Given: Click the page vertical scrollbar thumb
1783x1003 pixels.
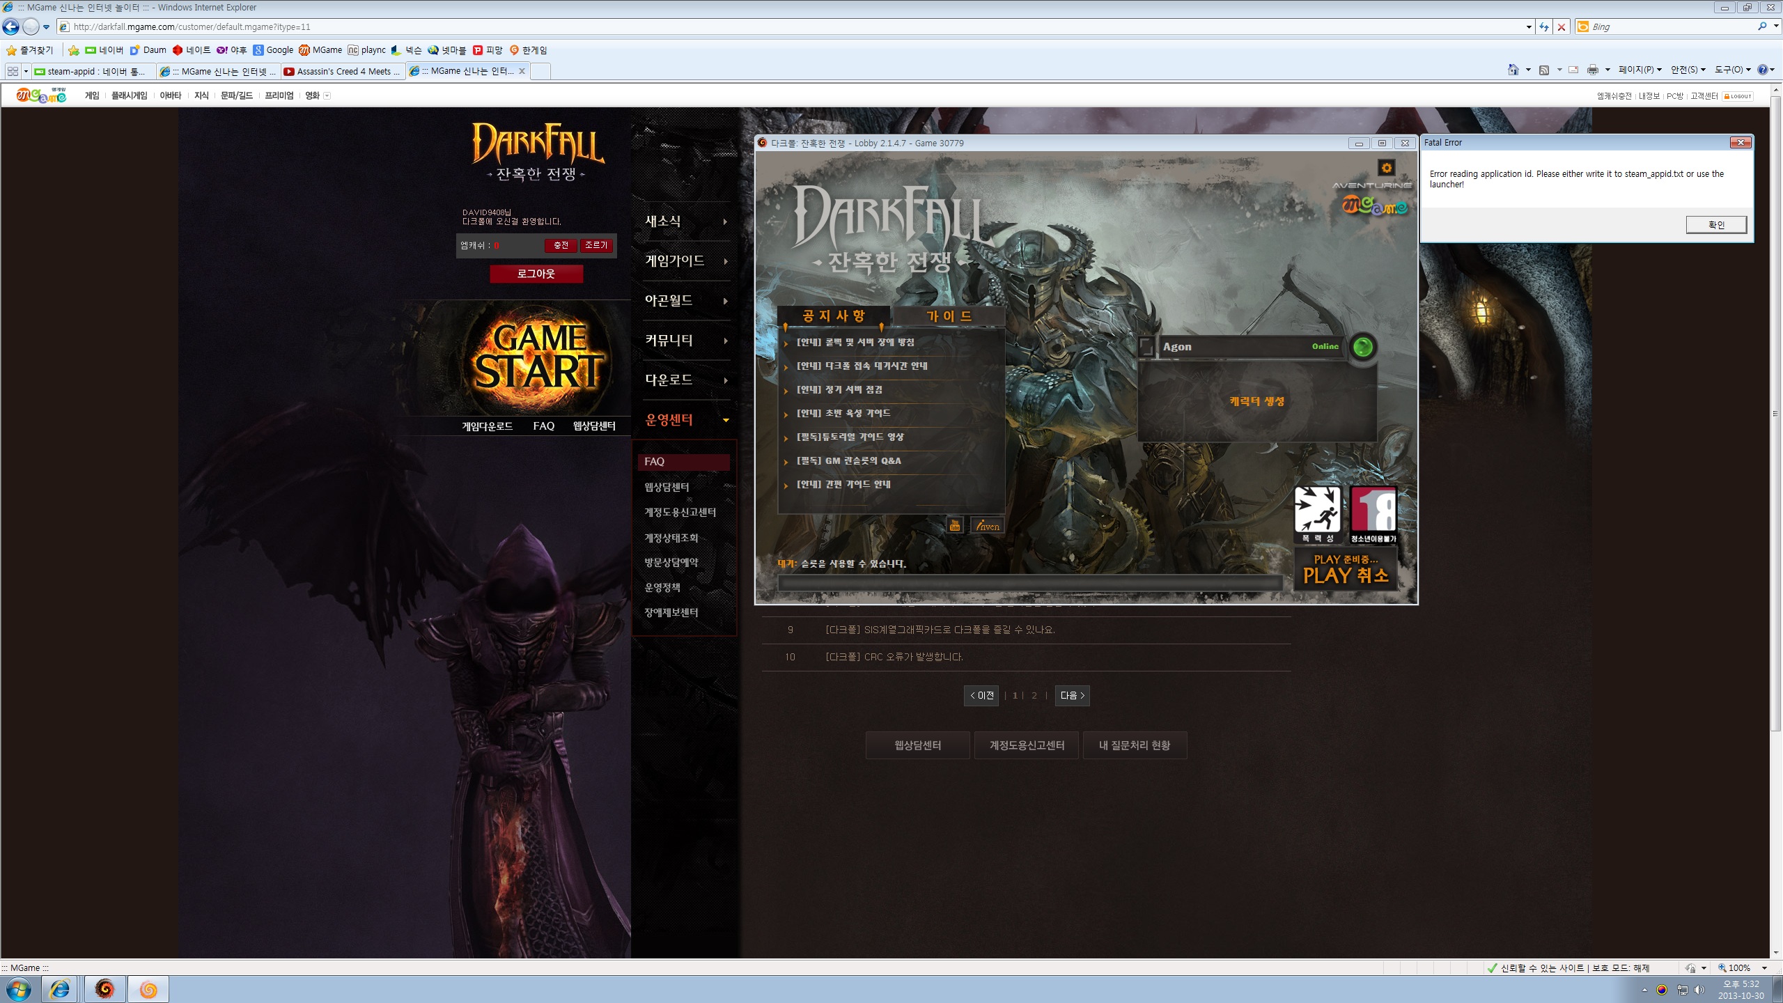Looking at the screenshot, I should pos(1775,413).
